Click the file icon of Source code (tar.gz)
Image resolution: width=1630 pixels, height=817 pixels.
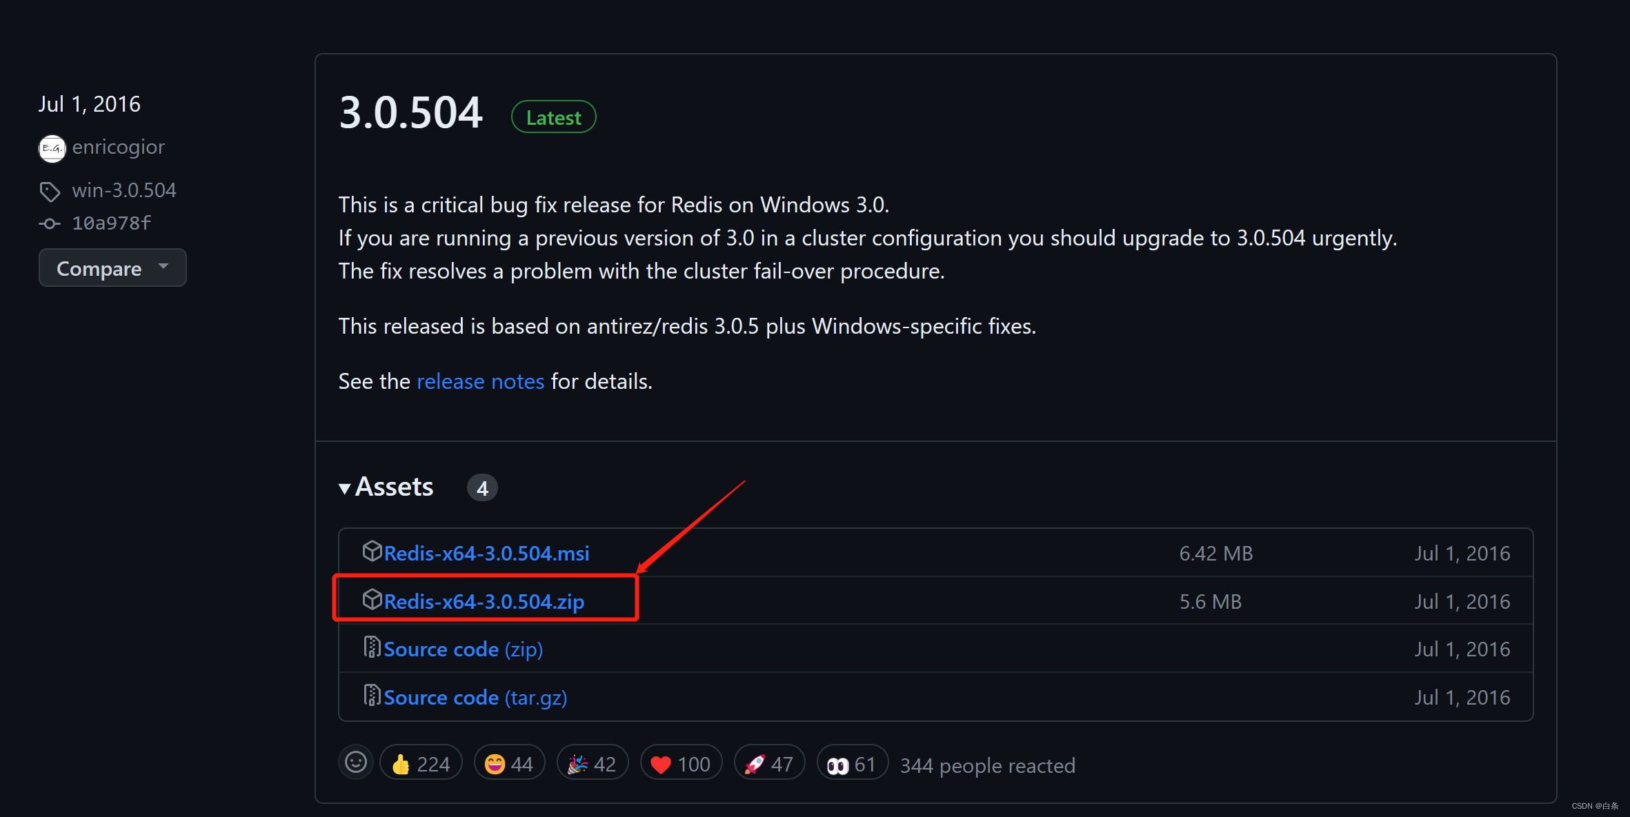pyautogui.click(x=372, y=696)
